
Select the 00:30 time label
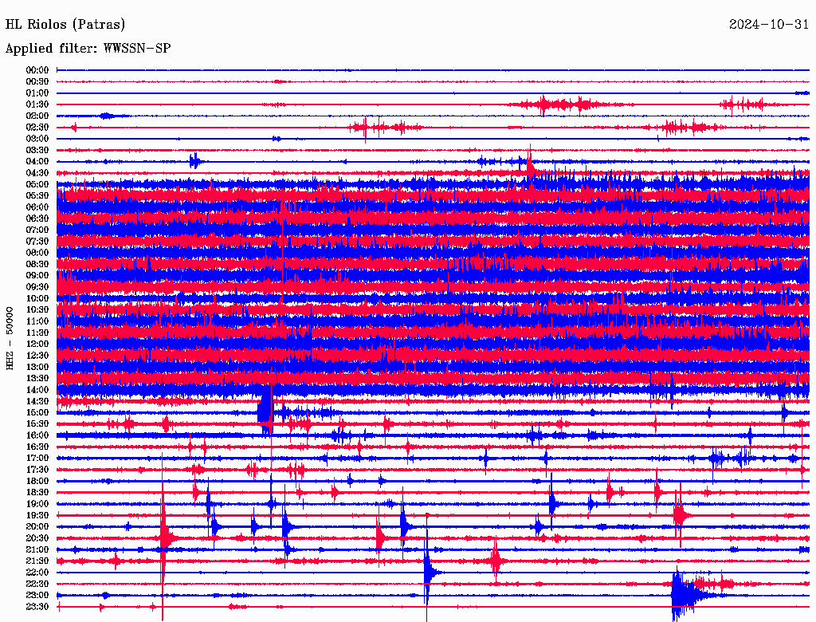[37, 82]
